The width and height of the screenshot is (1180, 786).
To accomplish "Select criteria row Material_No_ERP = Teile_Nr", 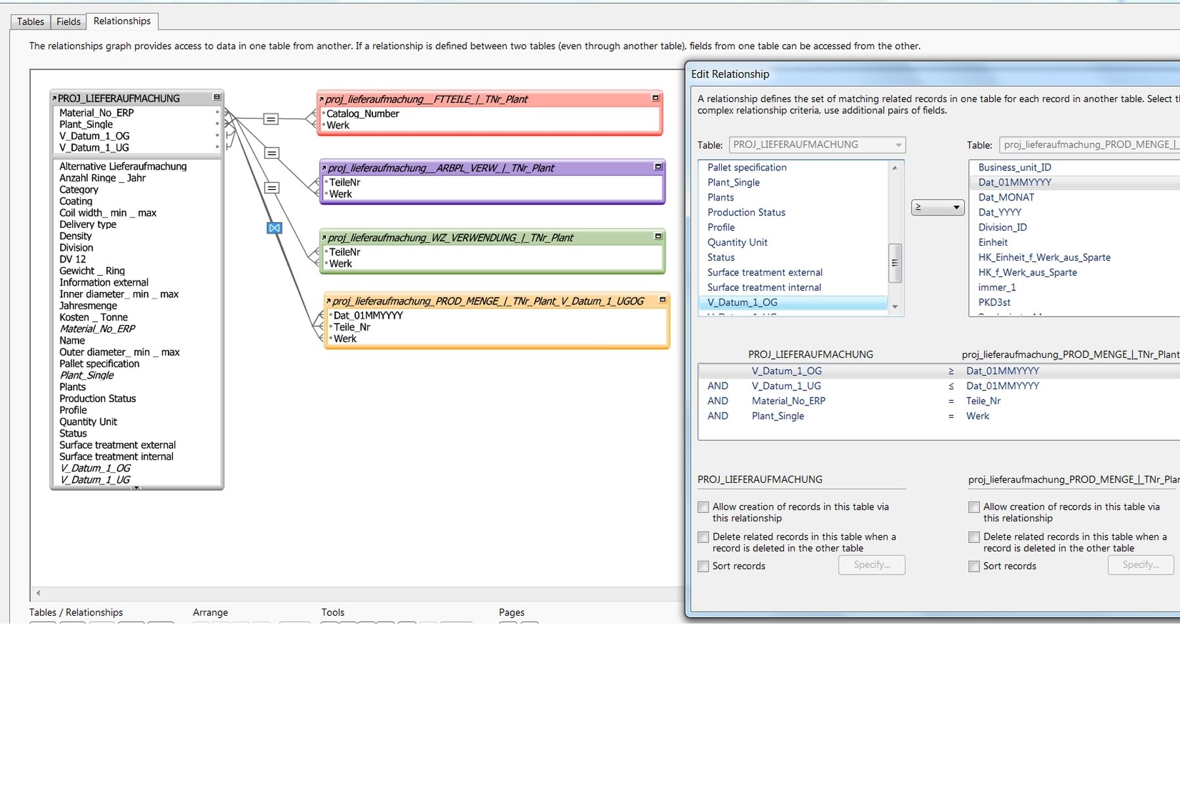I will point(939,402).
